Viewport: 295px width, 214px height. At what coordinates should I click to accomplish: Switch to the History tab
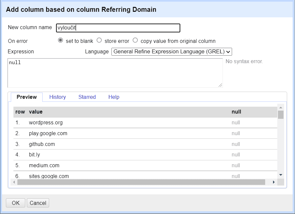coord(57,97)
